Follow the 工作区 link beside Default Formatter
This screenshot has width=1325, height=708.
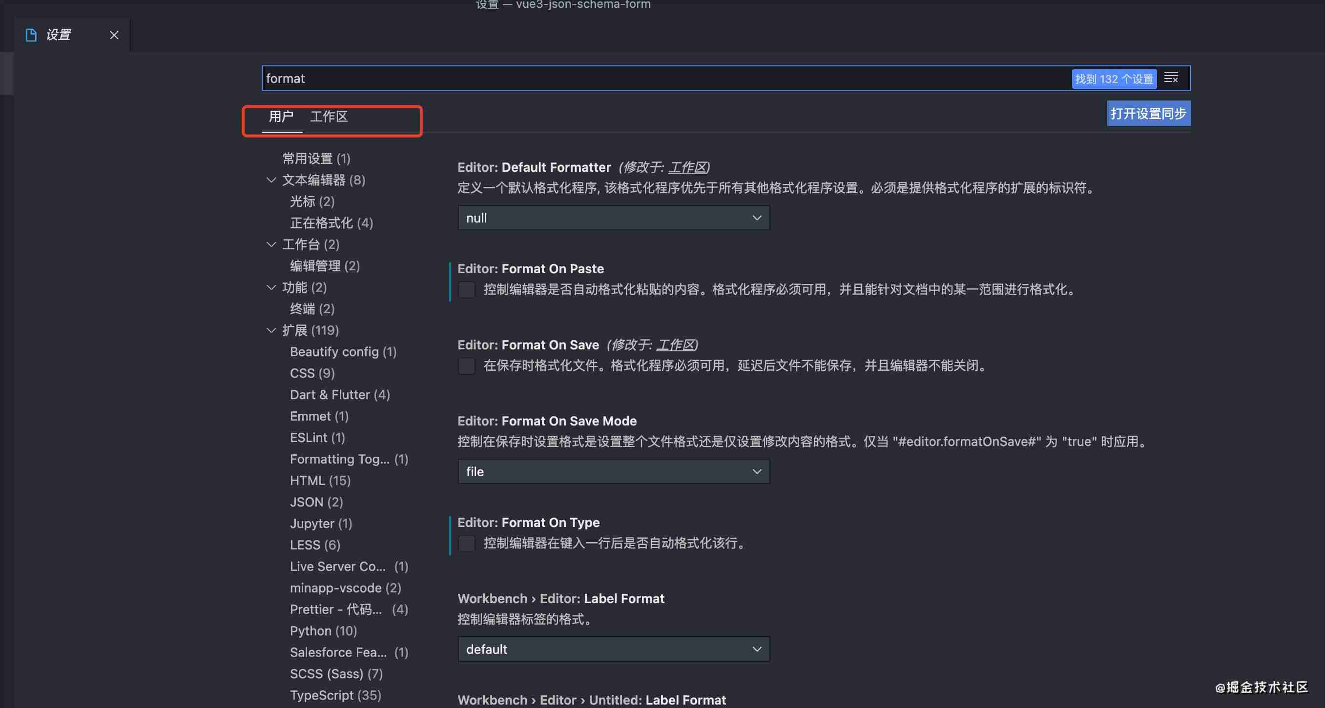pos(687,167)
